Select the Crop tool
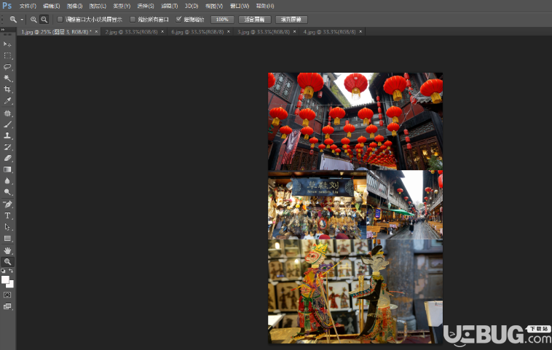Screen dimensions: 552x350 point(7,90)
